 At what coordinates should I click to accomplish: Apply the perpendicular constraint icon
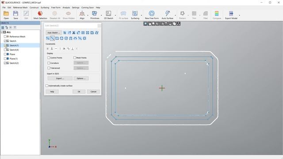tap(73, 49)
